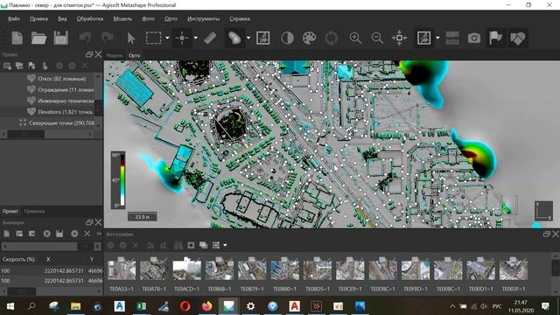The height and width of the screenshot is (315, 560).
Task: Click the binoculars find photo icon
Action: (178, 245)
